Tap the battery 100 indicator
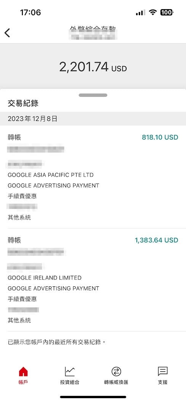This screenshot has width=186, height=402. click(167, 12)
